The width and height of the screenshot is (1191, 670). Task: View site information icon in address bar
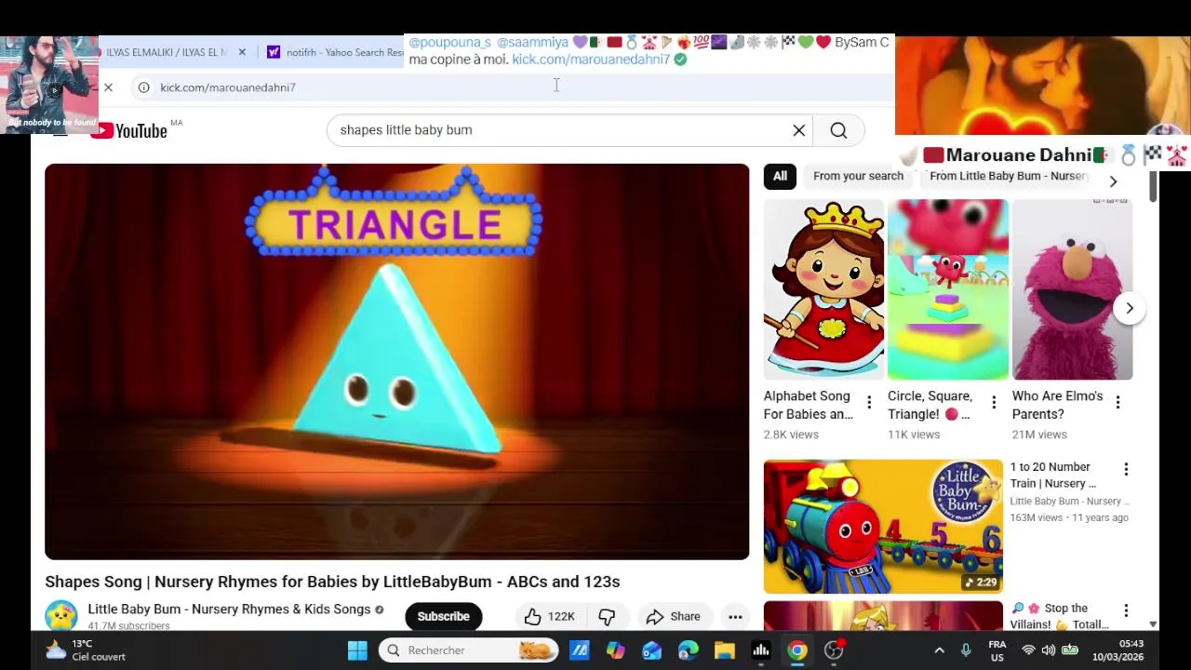(143, 87)
